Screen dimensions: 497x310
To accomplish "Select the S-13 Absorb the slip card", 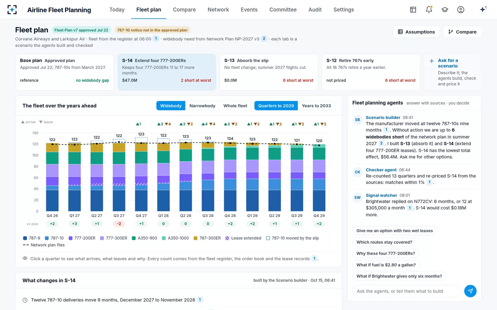I will (x=269, y=72).
